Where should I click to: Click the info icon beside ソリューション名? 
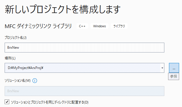tap(35, 81)
